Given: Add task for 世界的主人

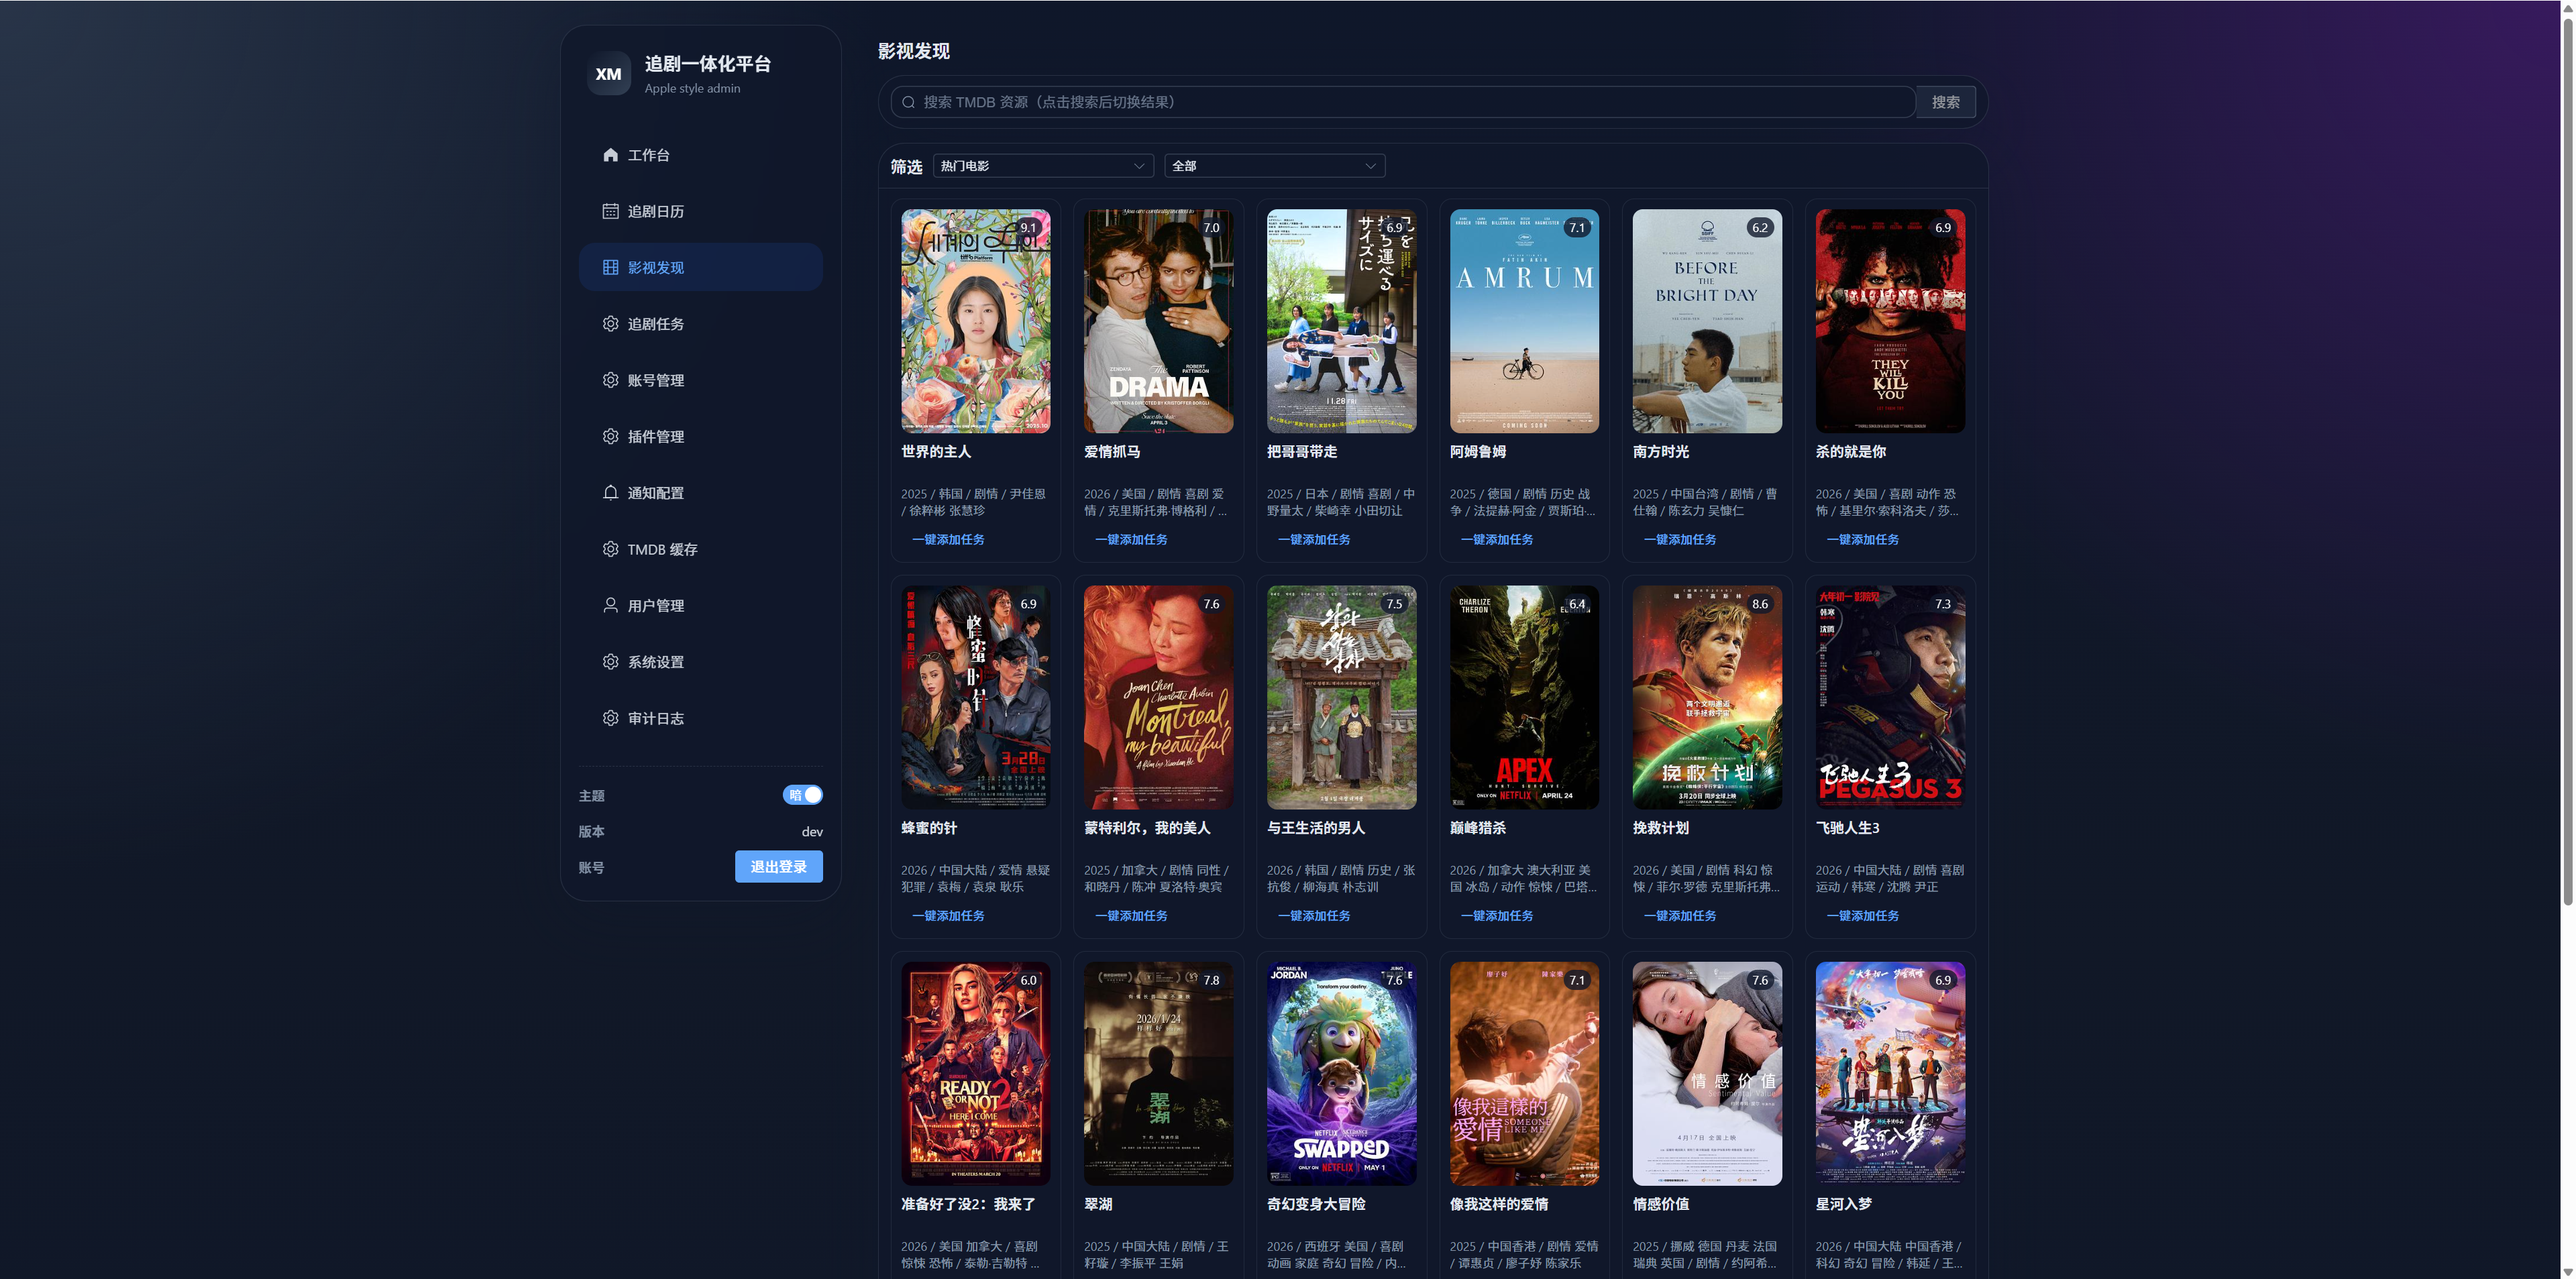Looking at the screenshot, I should coord(947,540).
